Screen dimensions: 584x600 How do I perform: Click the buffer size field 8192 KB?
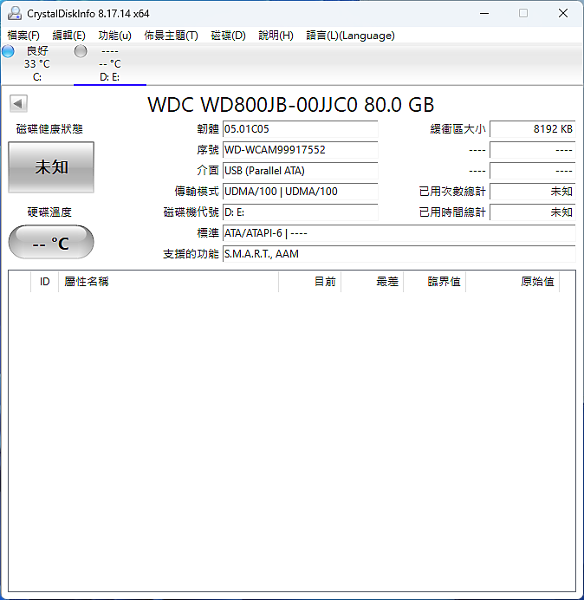(x=532, y=129)
